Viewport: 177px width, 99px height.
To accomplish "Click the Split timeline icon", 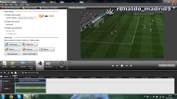I will click(19, 73).
